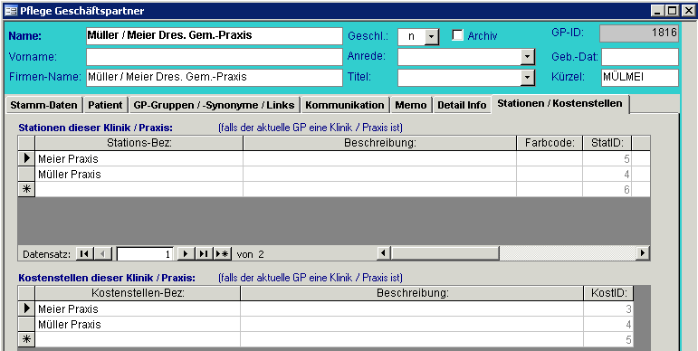Click Beschreibung column header in Kostenstellen table
This screenshot has width=698, height=351.
click(412, 293)
